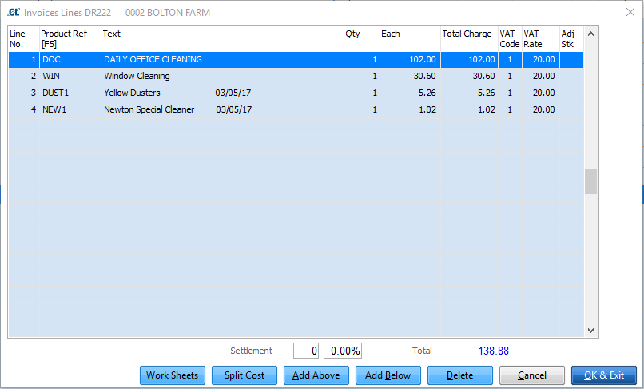Delete the selected invoice line

(460, 375)
